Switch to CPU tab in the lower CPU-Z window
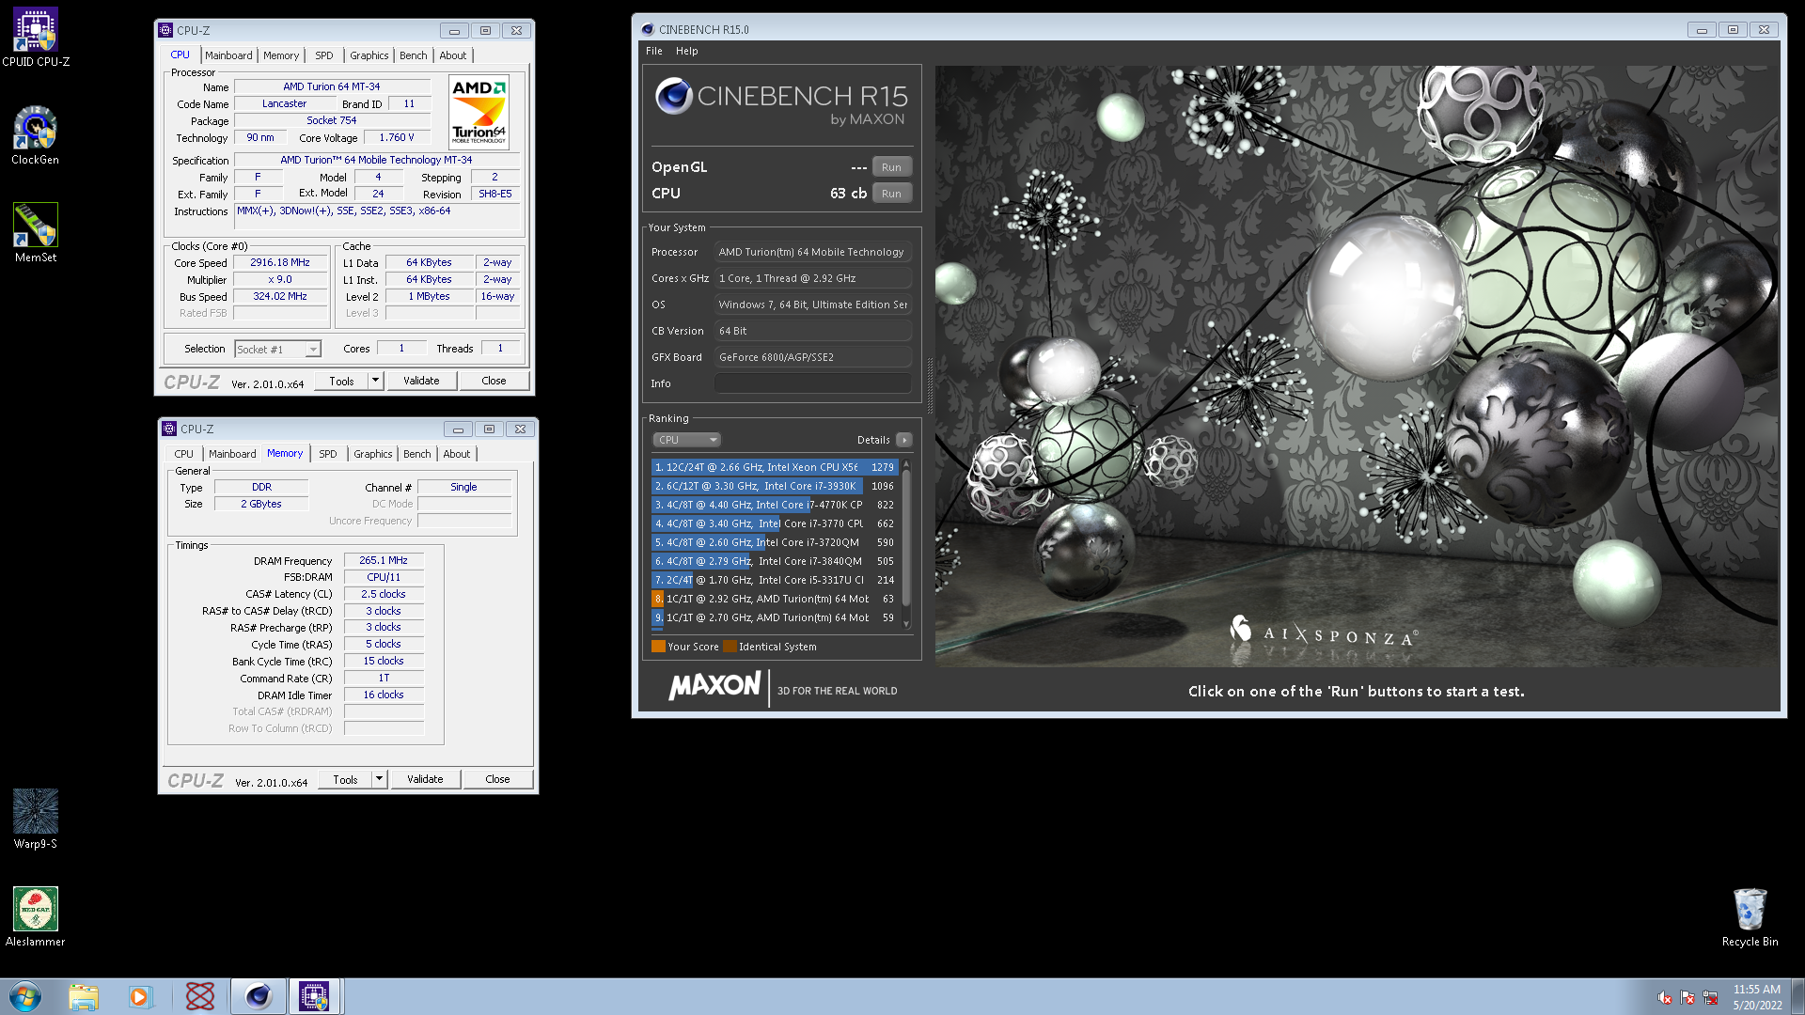1805x1015 pixels. (184, 454)
